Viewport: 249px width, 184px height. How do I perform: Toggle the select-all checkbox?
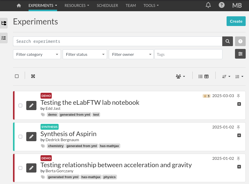[x=17, y=76]
